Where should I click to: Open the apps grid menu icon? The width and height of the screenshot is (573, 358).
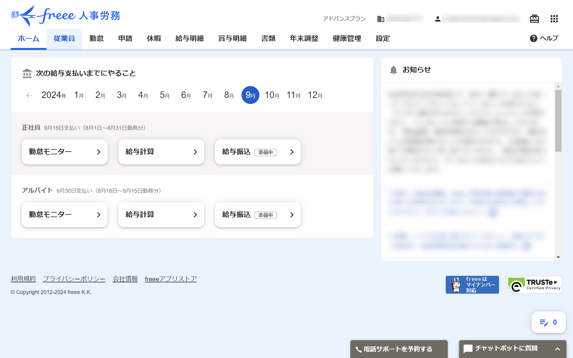[554, 19]
